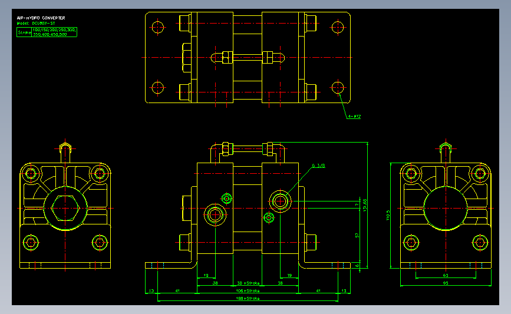
Task: Select the AIR-HYDRO CONVERTER title text
Action: (41, 18)
